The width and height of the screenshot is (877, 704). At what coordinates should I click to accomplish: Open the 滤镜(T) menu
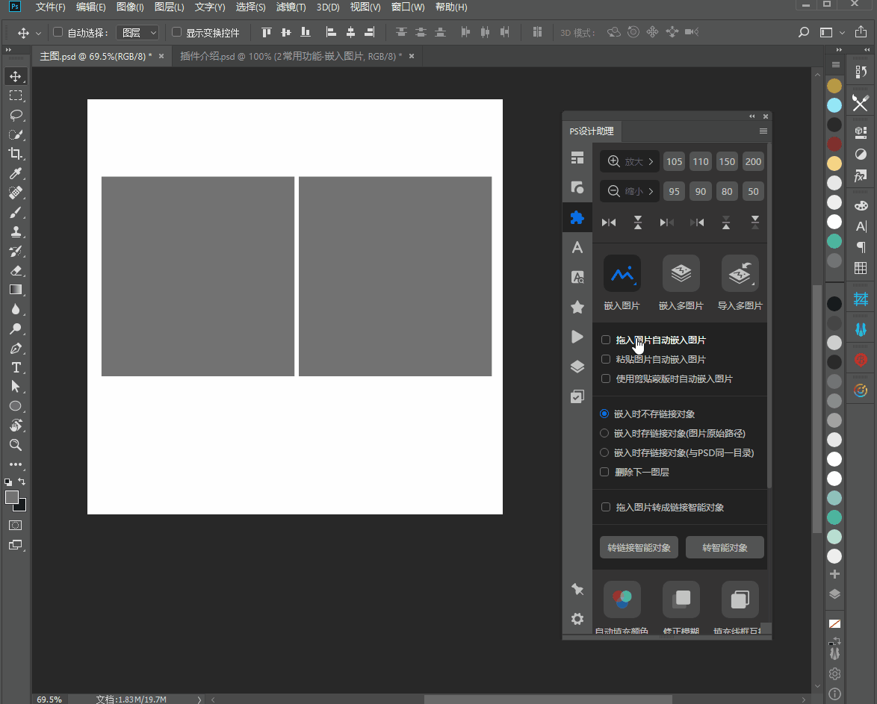coord(291,7)
